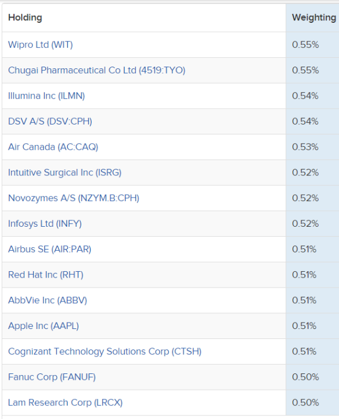The image size is (339, 419).
Task: Click Air Canada (AC:CAQ) holding
Action: click(x=53, y=147)
